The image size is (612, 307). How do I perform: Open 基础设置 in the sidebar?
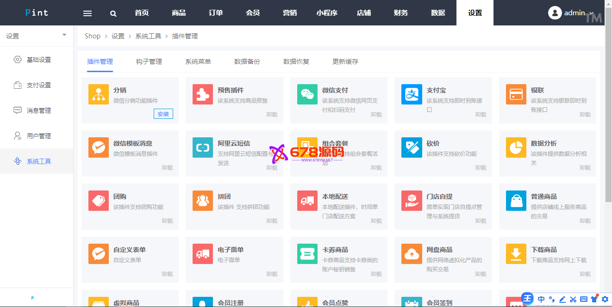39,60
